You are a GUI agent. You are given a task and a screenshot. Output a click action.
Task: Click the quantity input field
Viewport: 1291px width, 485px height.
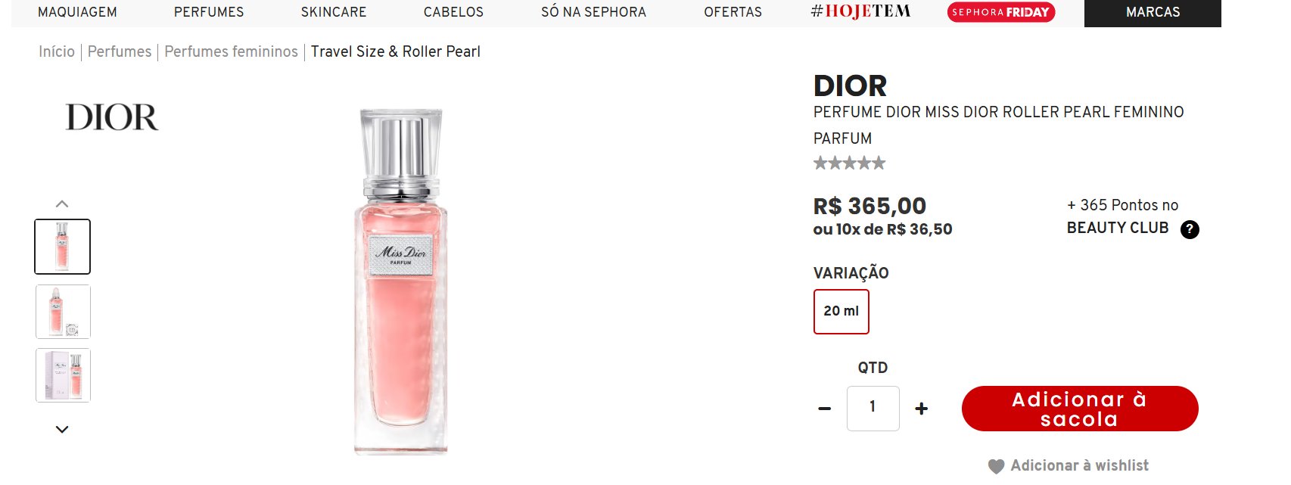pos(873,409)
